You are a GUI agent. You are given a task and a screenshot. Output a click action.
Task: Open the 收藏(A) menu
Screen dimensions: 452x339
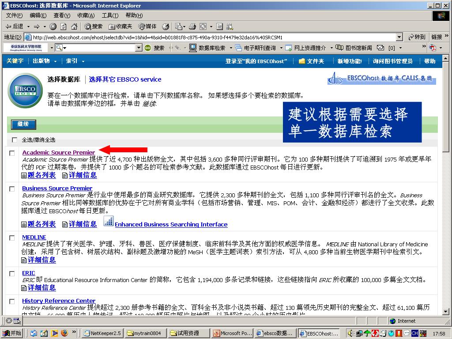click(86, 15)
